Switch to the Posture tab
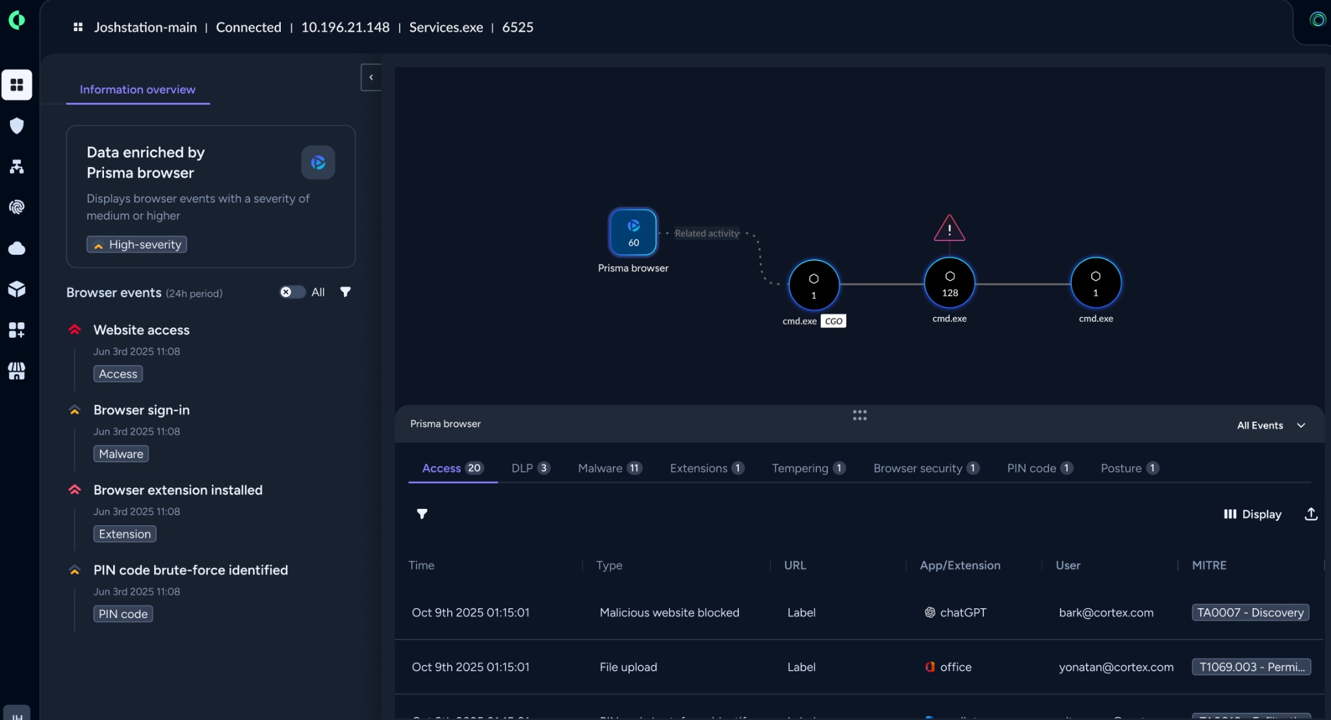 click(1130, 468)
